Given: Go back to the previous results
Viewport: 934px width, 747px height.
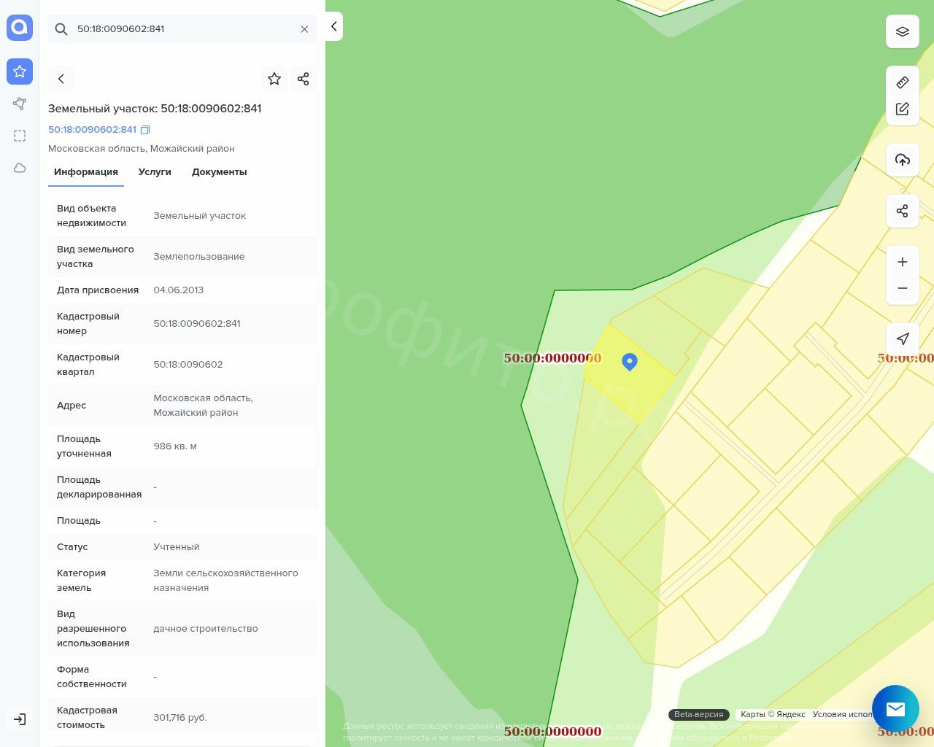Looking at the screenshot, I should (x=61, y=79).
